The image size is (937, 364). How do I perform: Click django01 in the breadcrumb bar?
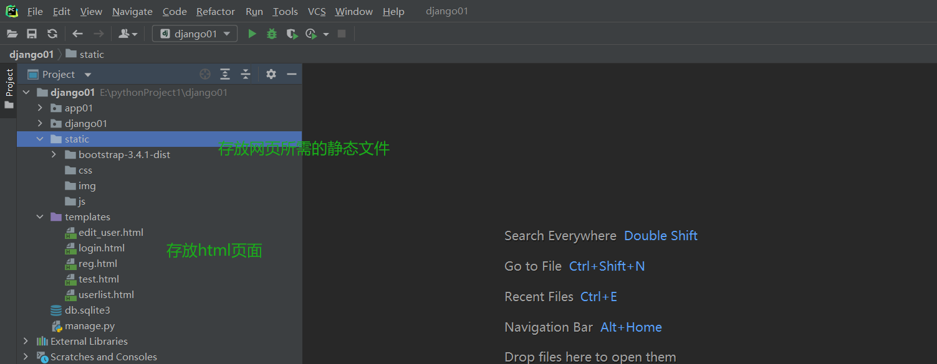click(31, 54)
